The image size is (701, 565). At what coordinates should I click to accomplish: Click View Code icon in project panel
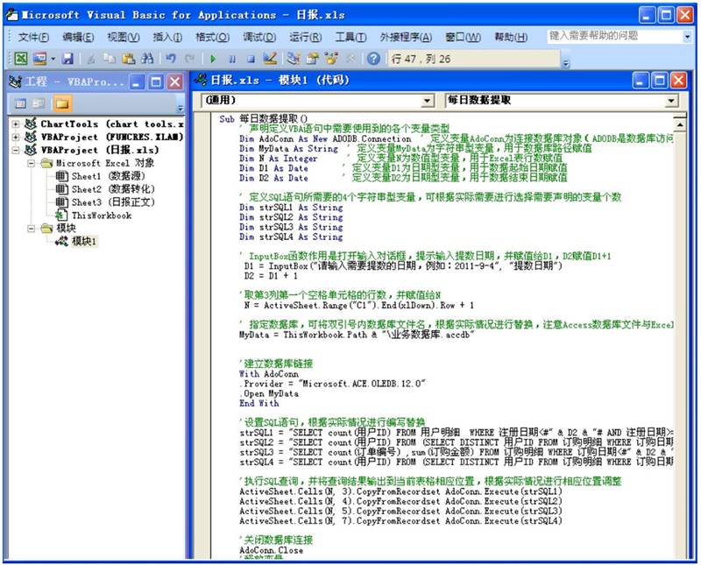[19, 103]
